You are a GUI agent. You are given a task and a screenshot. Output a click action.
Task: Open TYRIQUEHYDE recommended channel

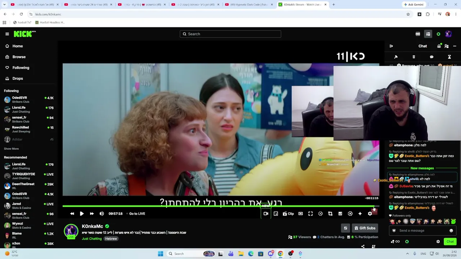pos(29,176)
